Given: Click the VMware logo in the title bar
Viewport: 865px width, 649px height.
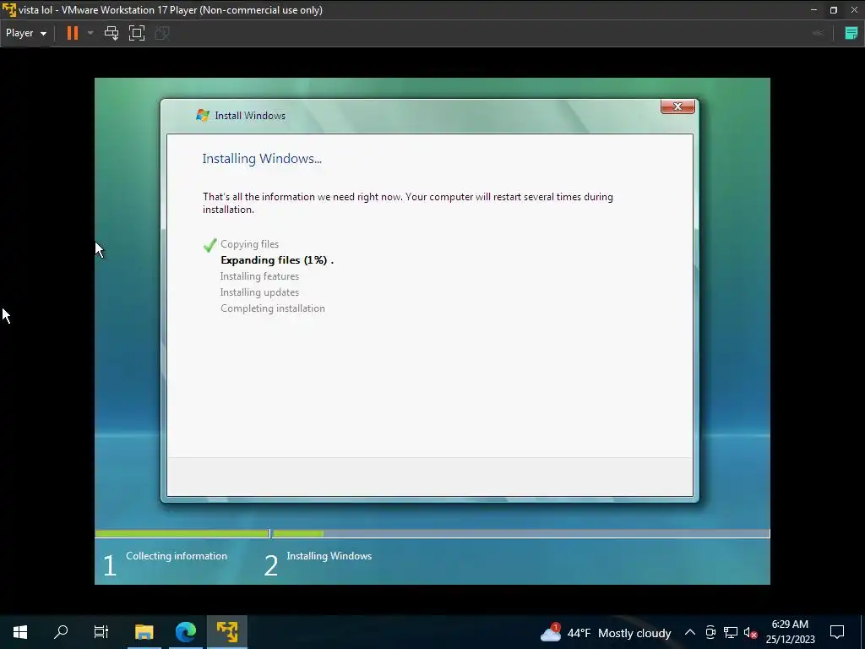Looking at the screenshot, I should (x=8, y=10).
